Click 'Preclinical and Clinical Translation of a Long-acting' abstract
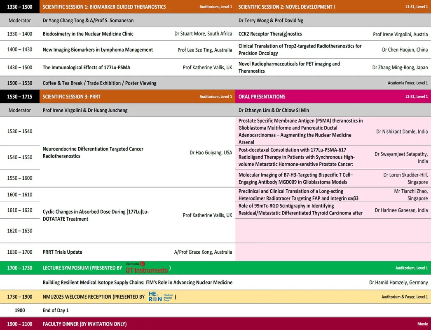Viewport: 431px width, 330px height. [x=298, y=195]
